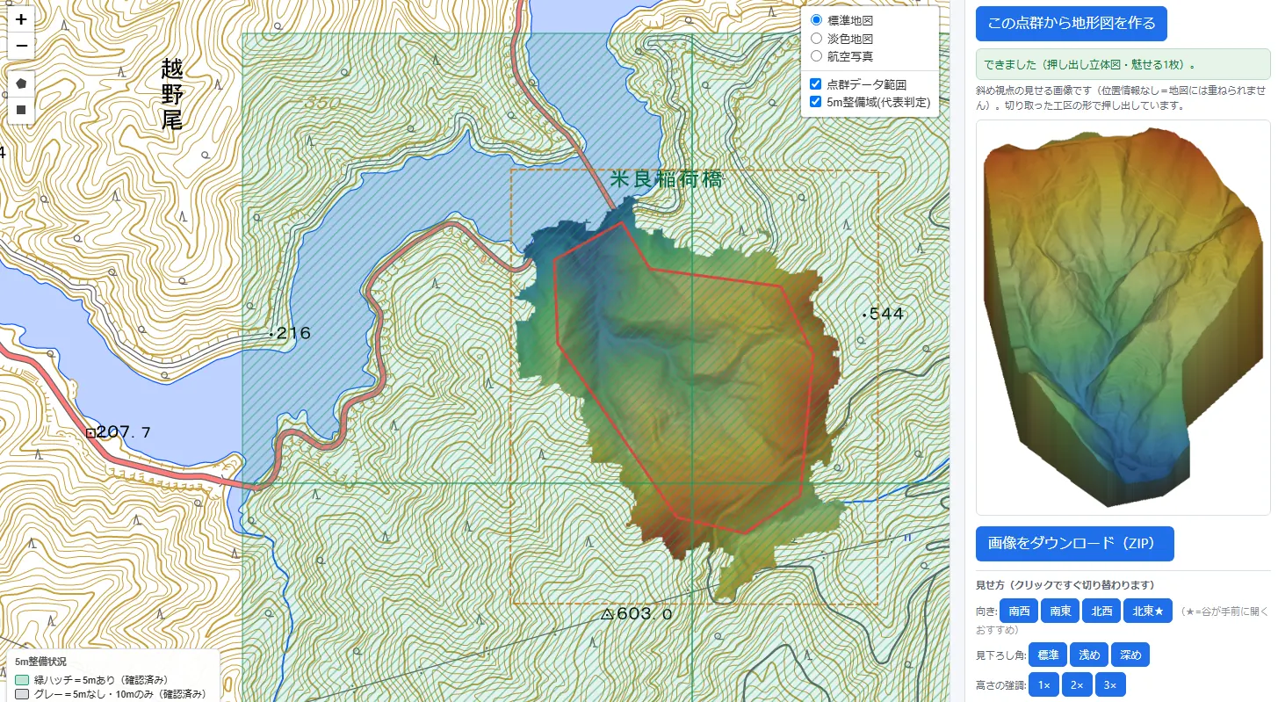
Task: Click the 米良稲荷橋 map label
Action: pyautogui.click(x=666, y=179)
